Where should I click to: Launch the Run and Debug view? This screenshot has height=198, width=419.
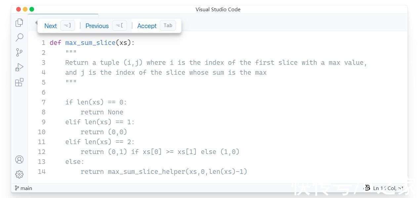(x=19, y=67)
